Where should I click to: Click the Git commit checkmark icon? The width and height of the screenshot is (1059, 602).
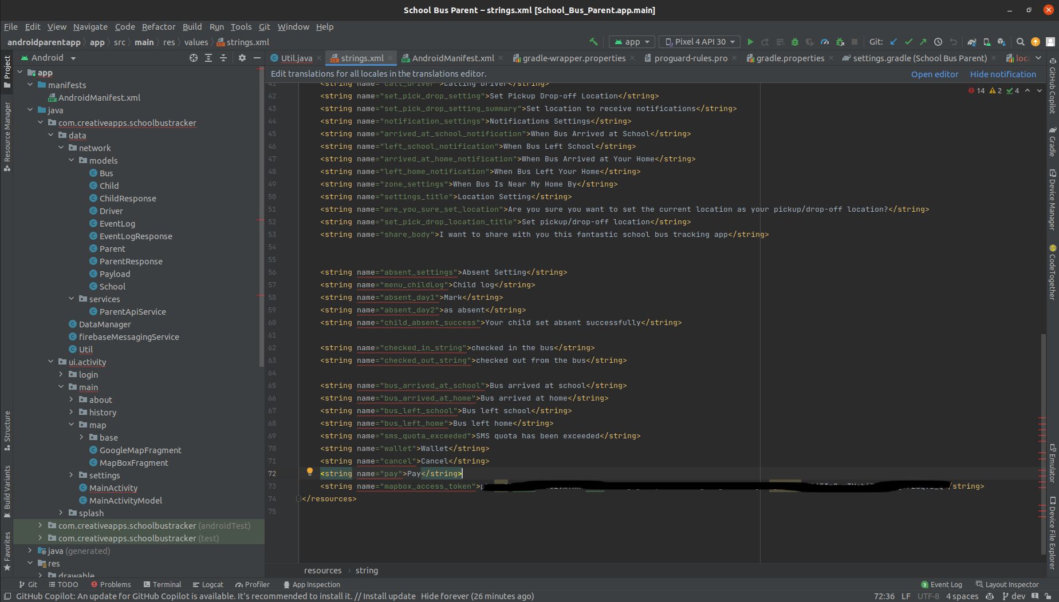point(908,42)
